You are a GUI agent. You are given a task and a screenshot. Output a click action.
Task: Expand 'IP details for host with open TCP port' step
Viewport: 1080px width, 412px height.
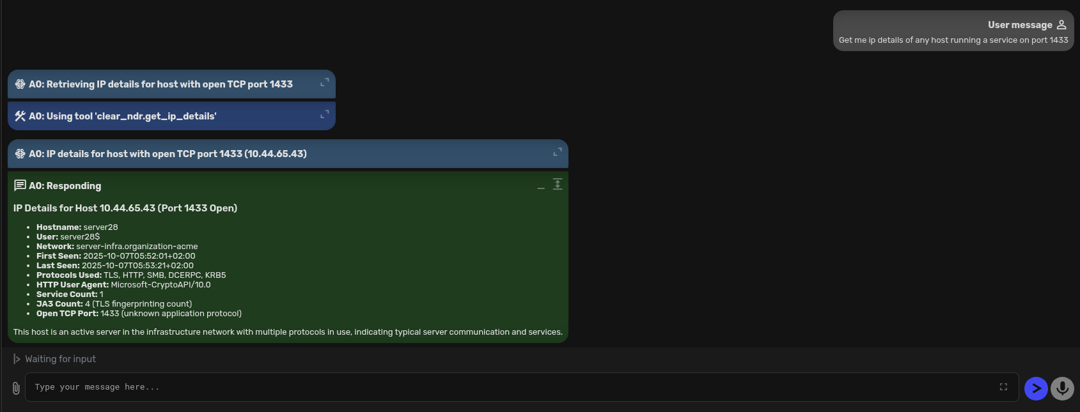point(557,152)
